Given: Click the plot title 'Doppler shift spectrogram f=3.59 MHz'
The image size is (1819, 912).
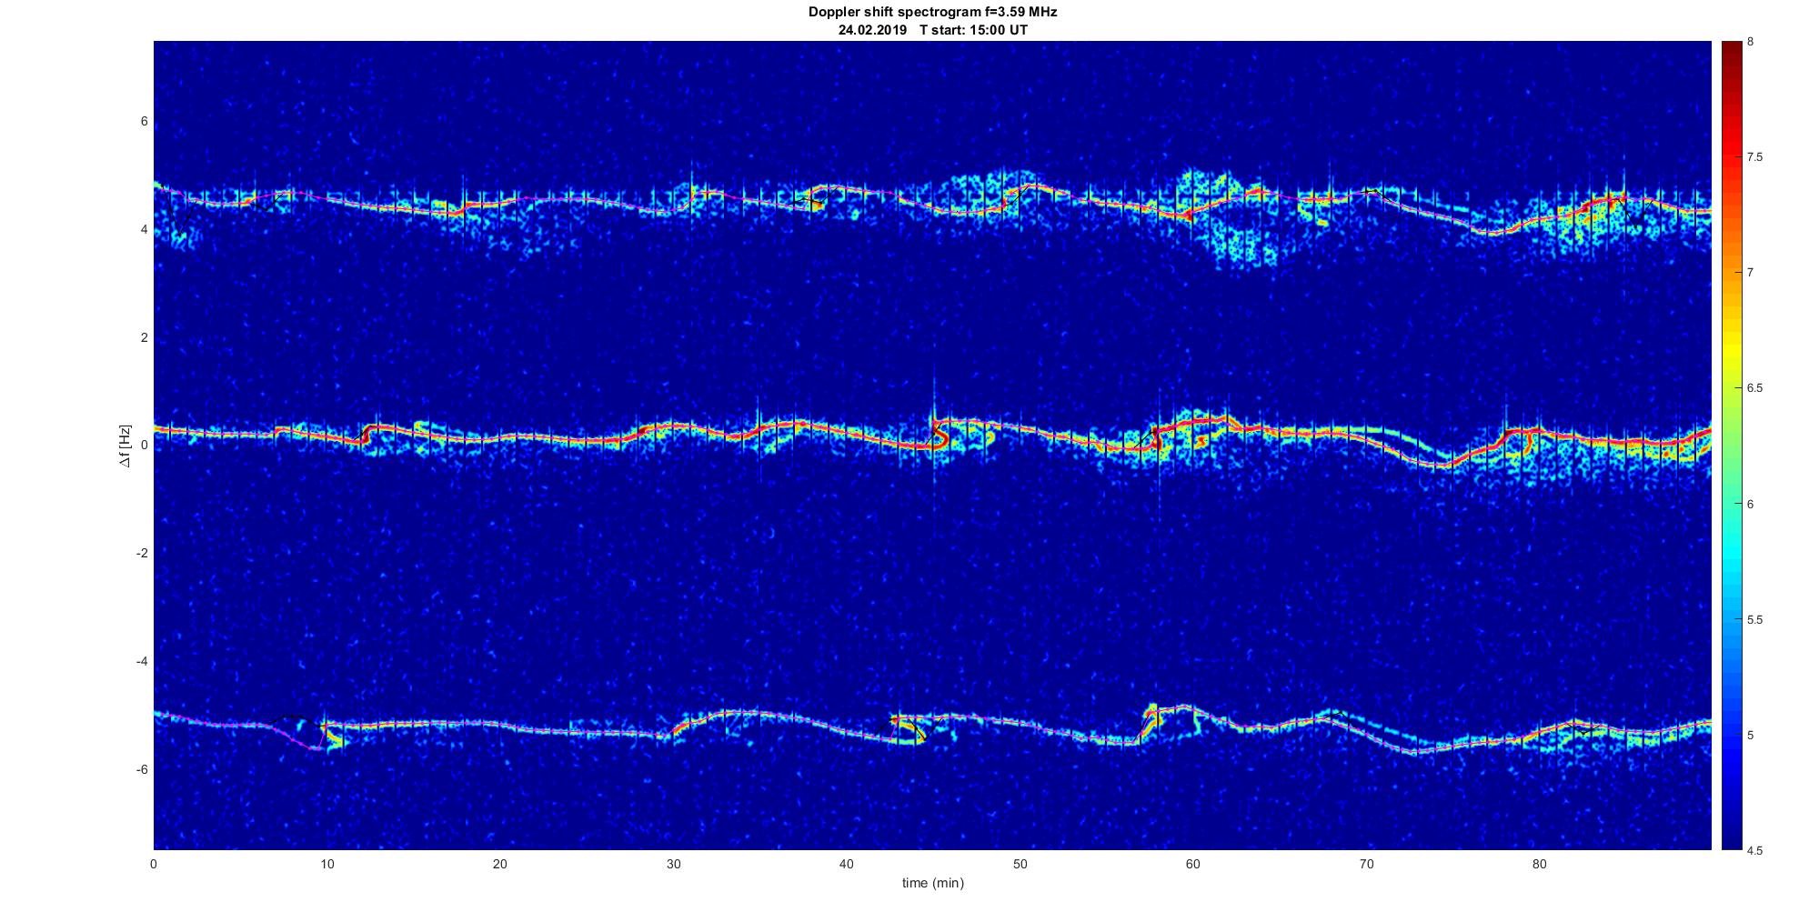Looking at the screenshot, I should pyautogui.click(x=932, y=12).
